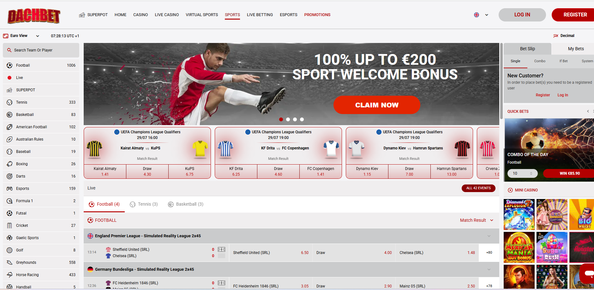Click the SUPERPOT icon in top navigation
Image resolution: width=594 pixels, height=290 pixels.
(x=82, y=15)
